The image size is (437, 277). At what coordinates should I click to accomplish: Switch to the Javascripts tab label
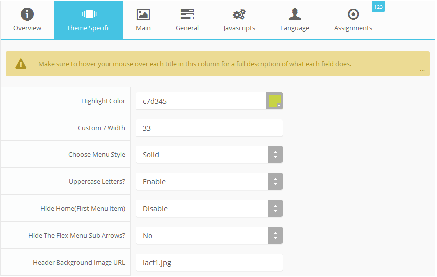(239, 28)
